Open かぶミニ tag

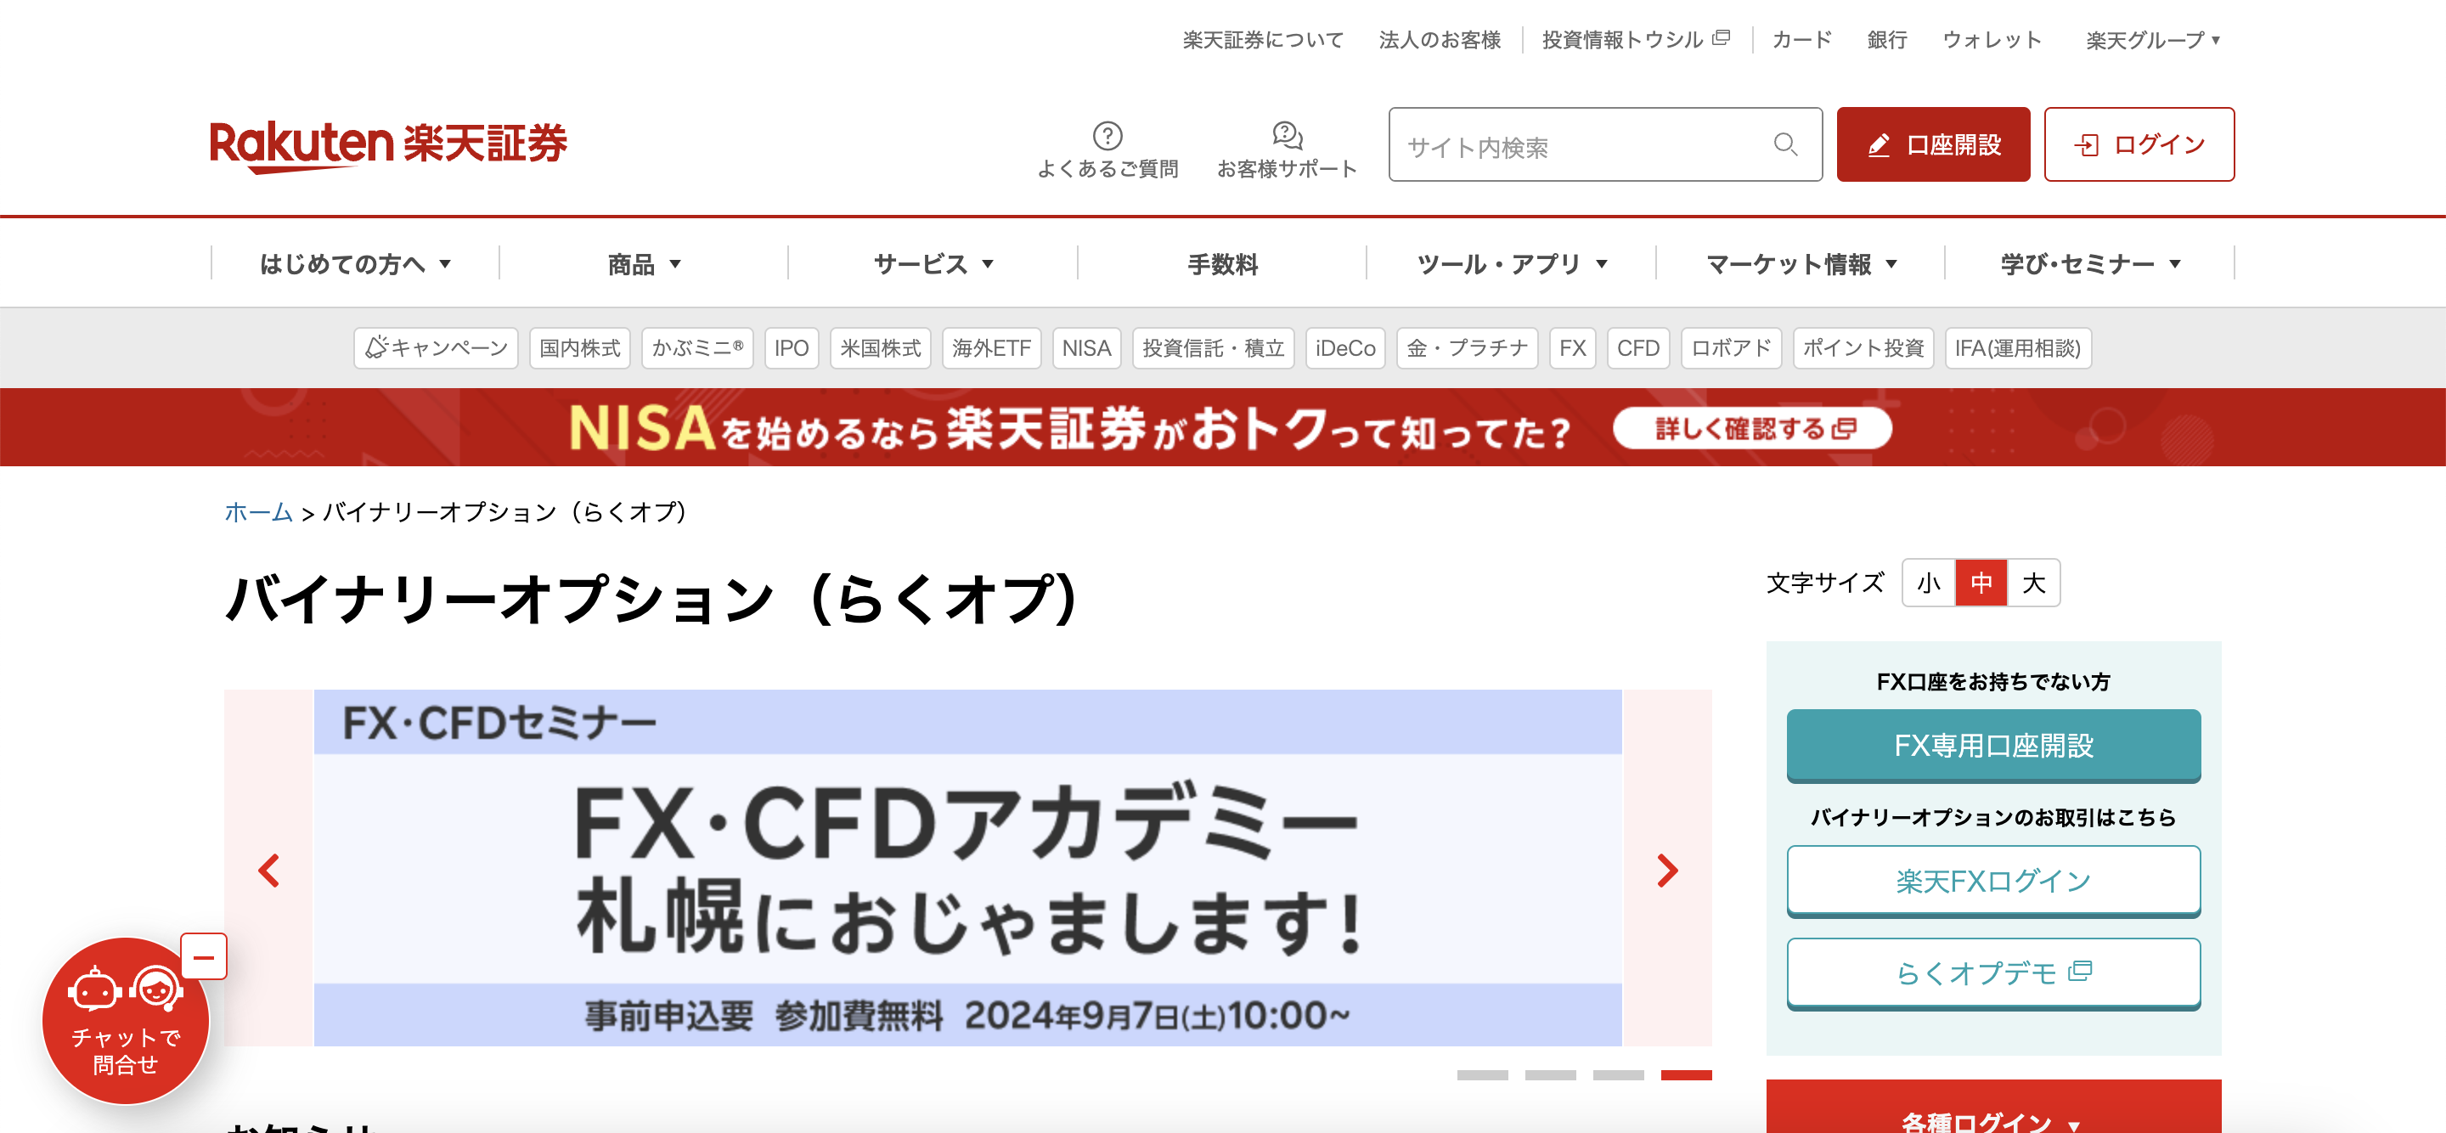tap(697, 347)
